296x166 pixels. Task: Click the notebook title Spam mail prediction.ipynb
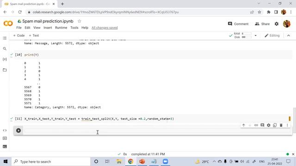48,21
